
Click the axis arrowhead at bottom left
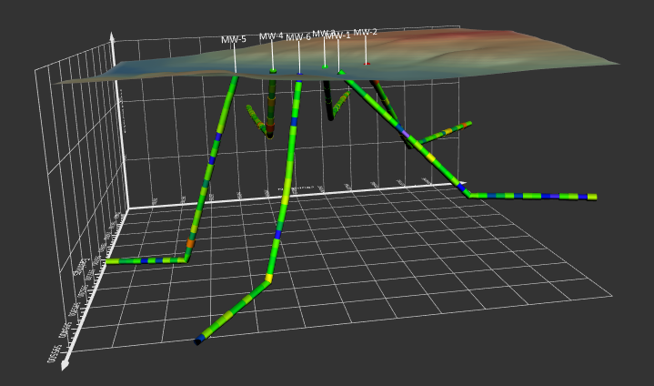point(65,365)
